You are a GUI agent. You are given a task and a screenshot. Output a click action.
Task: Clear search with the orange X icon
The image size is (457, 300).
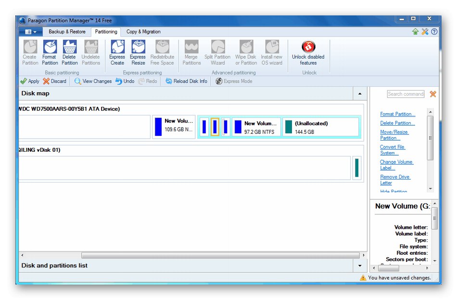(x=433, y=94)
